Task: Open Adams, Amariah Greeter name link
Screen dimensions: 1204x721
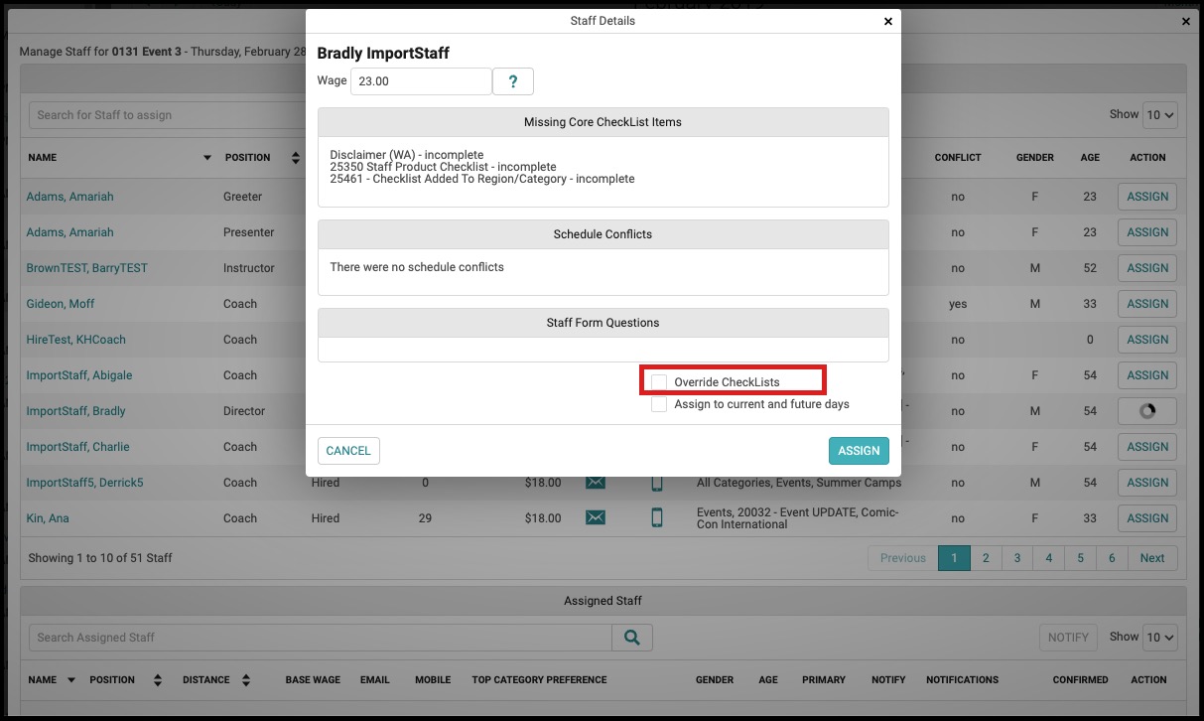Action: (x=69, y=197)
